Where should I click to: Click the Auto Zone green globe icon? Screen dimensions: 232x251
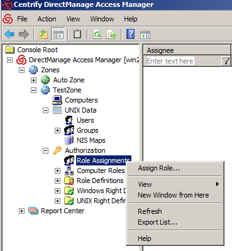tap(45, 80)
